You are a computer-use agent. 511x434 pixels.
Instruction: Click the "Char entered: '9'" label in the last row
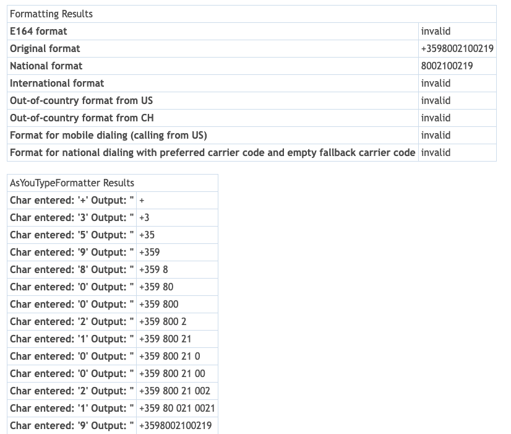[72, 425]
